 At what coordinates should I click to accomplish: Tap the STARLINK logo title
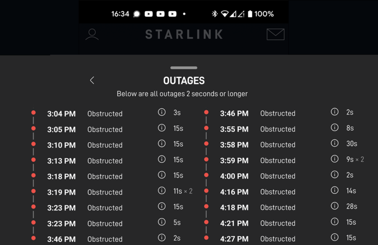pyautogui.click(x=184, y=34)
